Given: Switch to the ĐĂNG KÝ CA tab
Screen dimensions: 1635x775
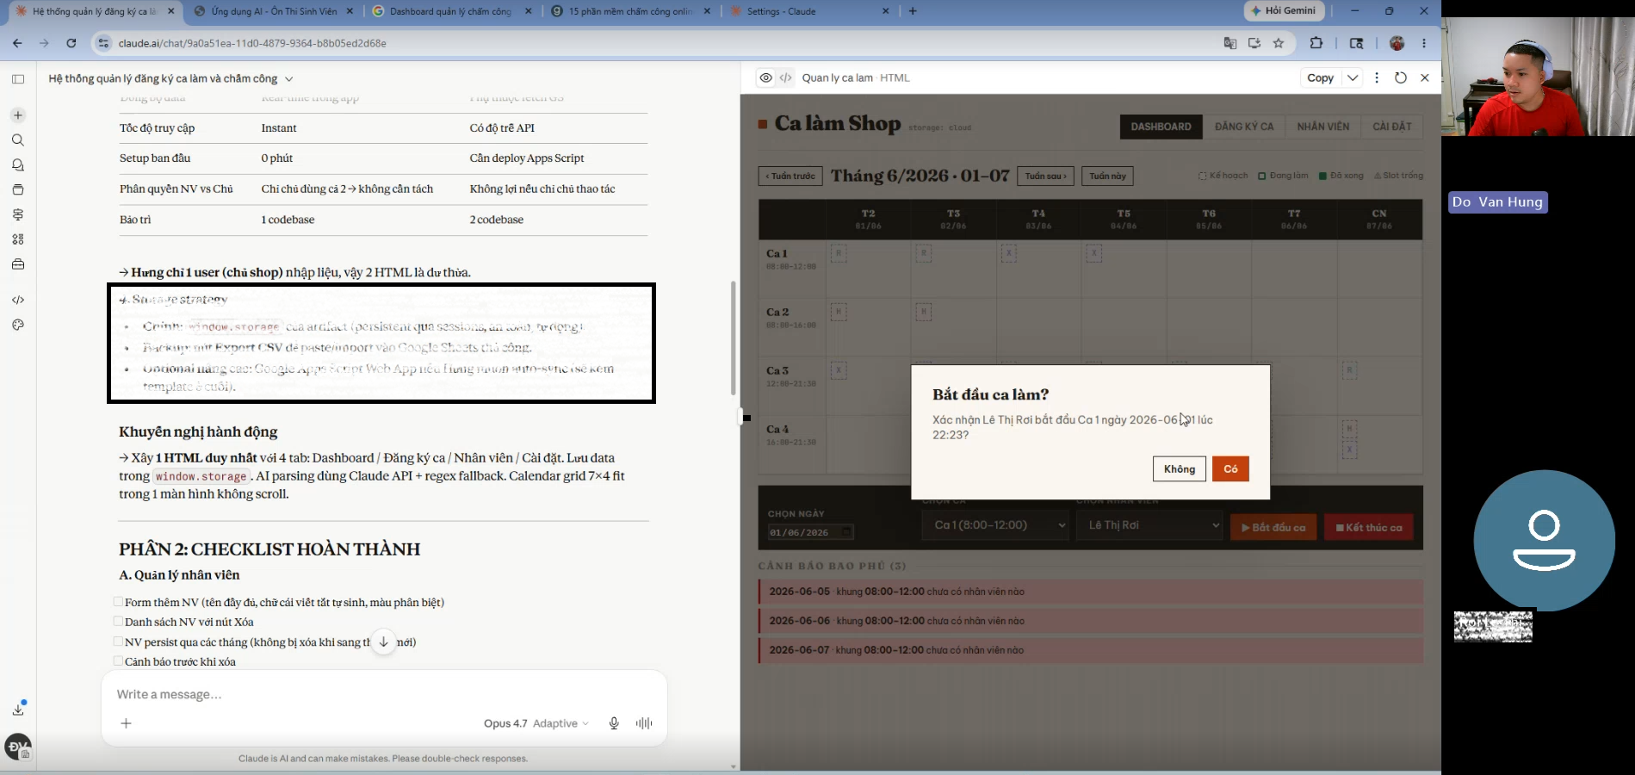Looking at the screenshot, I should pos(1244,127).
